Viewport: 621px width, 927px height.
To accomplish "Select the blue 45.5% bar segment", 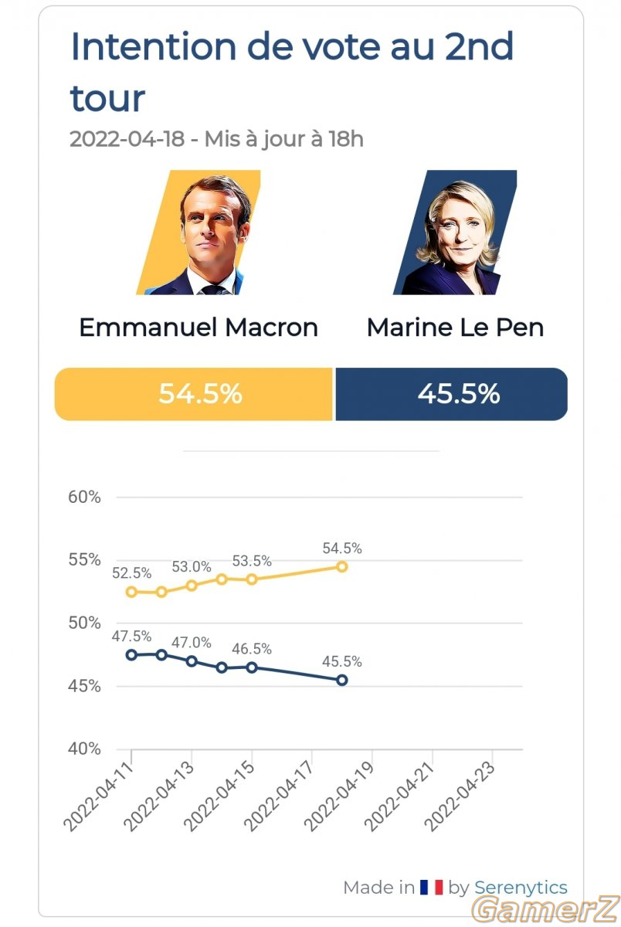I will pyautogui.click(x=452, y=394).
